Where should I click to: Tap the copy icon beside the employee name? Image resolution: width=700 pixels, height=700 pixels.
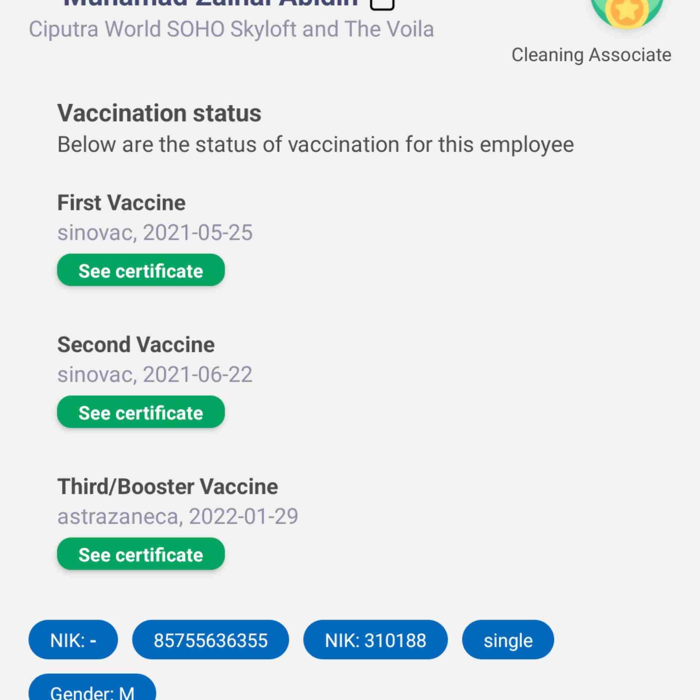click(x=382, y=4)
